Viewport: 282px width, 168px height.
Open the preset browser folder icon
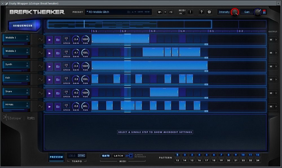129,12
